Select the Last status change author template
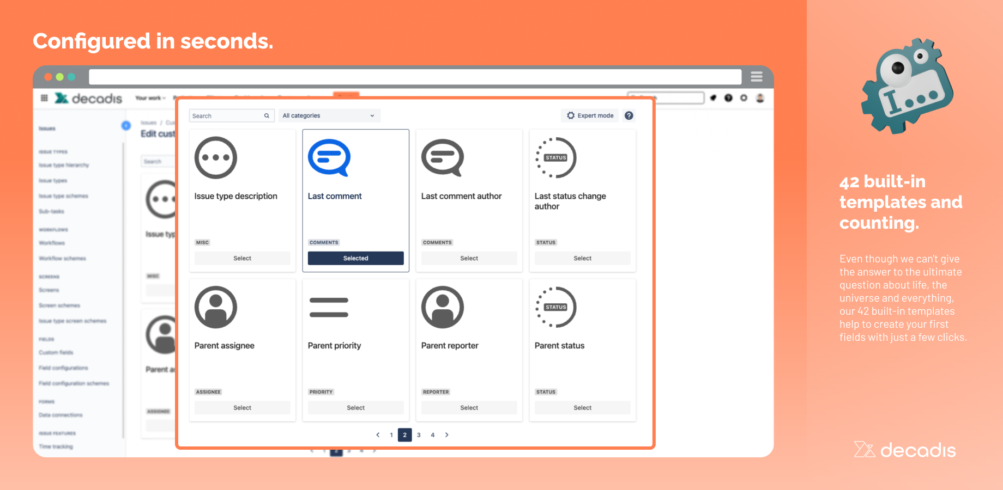Viewport: 1003px width, 490px height. pyautogui.click(x=582, y=258)
